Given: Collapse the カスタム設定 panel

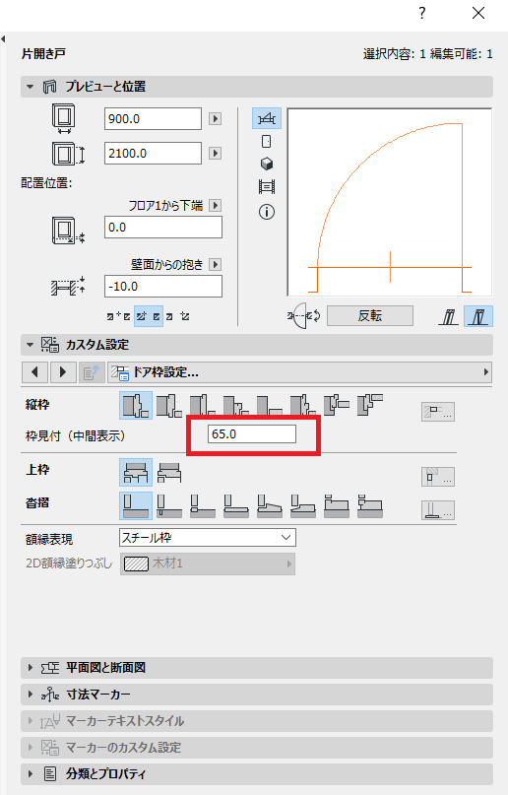Looking at the screenshot, I should click(31, 345).
